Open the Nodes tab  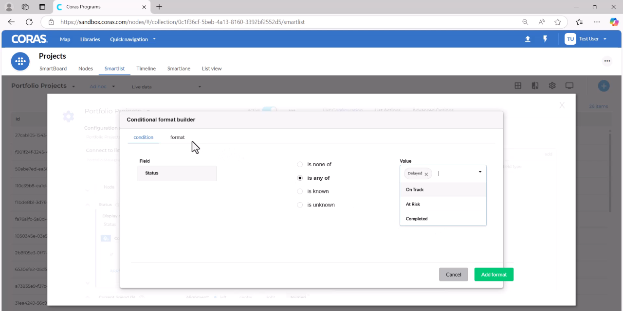pos(86,69)
